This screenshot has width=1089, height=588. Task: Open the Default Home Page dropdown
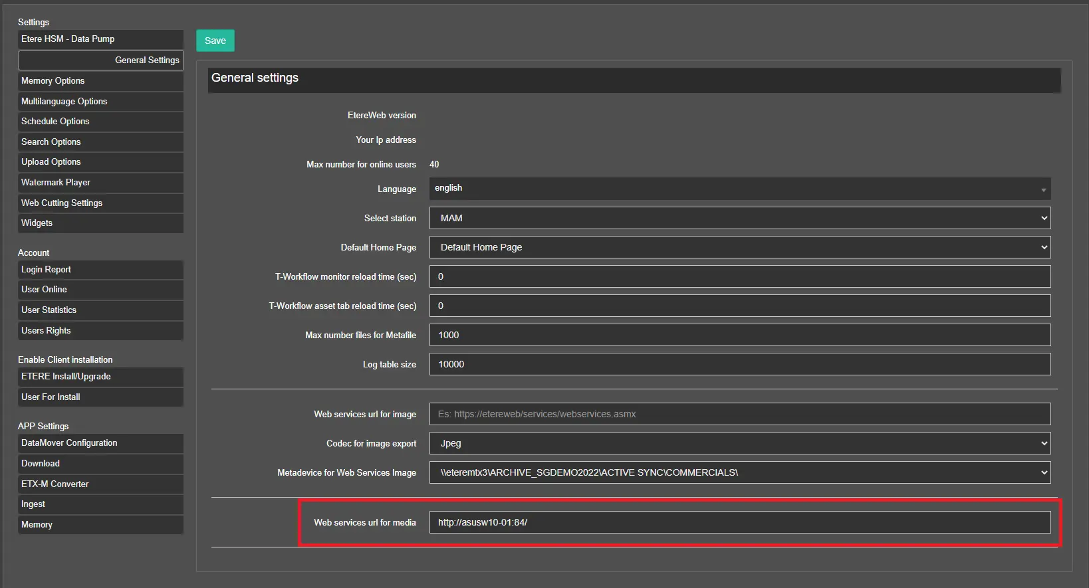coord(739,247)
